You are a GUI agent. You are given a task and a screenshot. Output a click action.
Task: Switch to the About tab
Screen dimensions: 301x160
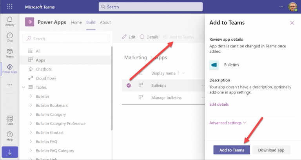click(105, 22)
